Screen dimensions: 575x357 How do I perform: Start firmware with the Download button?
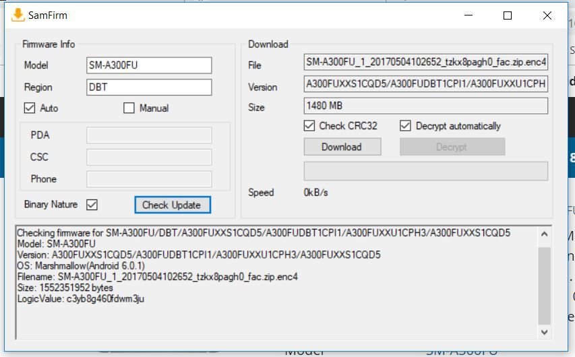[342, 147]
